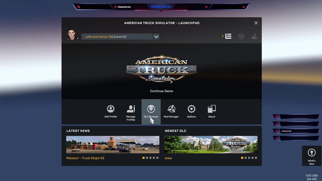
Task: Open the About section
Action: [x=212, y=112]
